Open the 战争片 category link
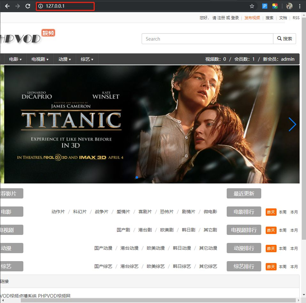 (101, 212)
